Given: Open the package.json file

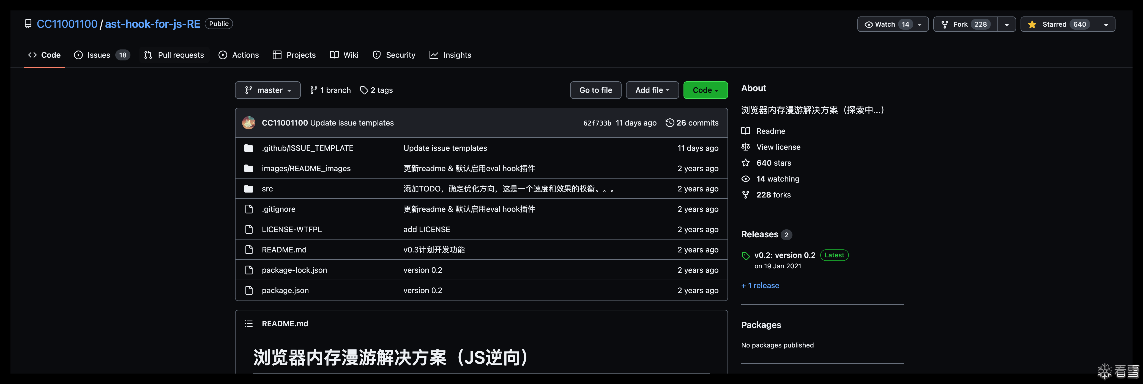Looking at the screenshot, I should [x=285, y=291].
